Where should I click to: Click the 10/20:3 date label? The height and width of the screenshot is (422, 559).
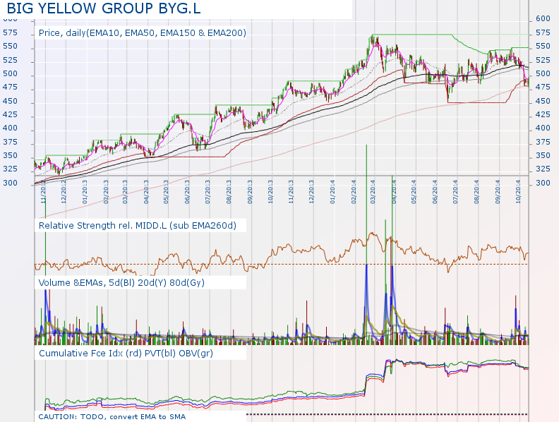click(270, 192)
